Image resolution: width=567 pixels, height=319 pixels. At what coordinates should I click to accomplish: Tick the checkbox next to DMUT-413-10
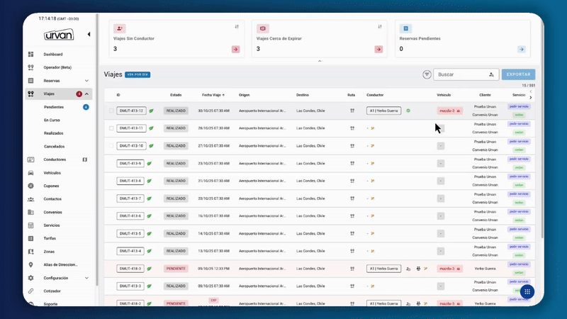(x=111, y=146)
